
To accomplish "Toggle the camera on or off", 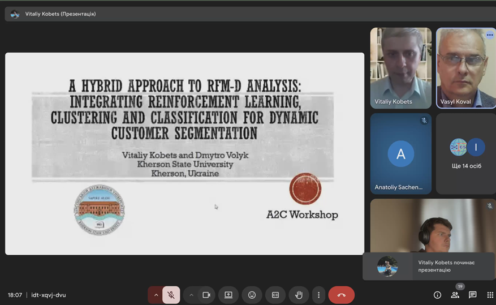I will coord(206,295).
